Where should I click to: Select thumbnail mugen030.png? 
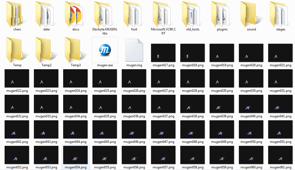[251, 78]
